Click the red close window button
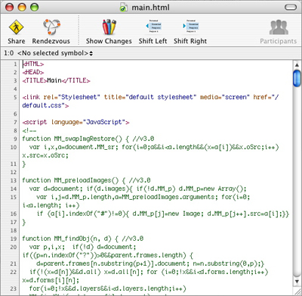The height and width of the screenshot is (296, 302). point(10,7)
